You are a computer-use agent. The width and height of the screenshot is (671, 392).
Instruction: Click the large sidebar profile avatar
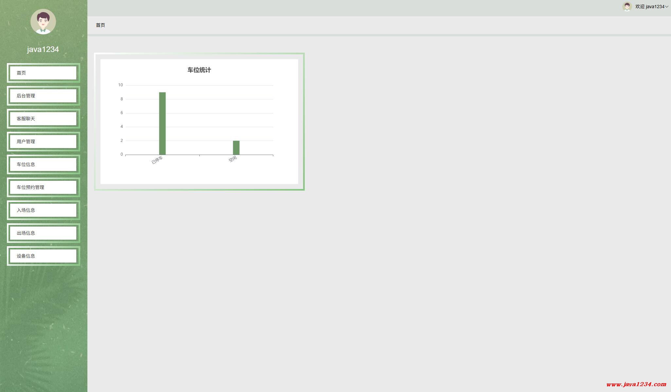click(43, 22)
